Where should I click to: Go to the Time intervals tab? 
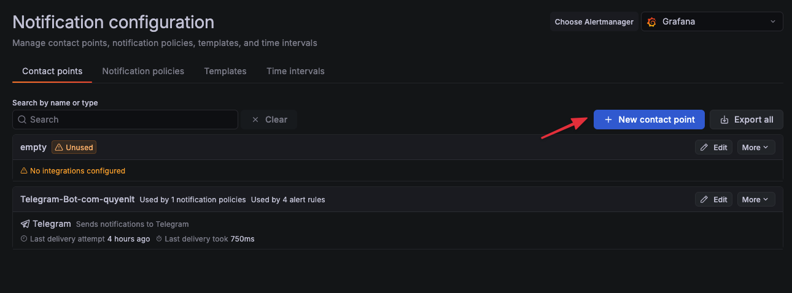click(x=295, y=71)
